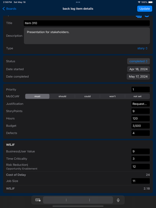156x208 pixels.
Task: Edit the StoryPoints field
Action: pos(141,111)
